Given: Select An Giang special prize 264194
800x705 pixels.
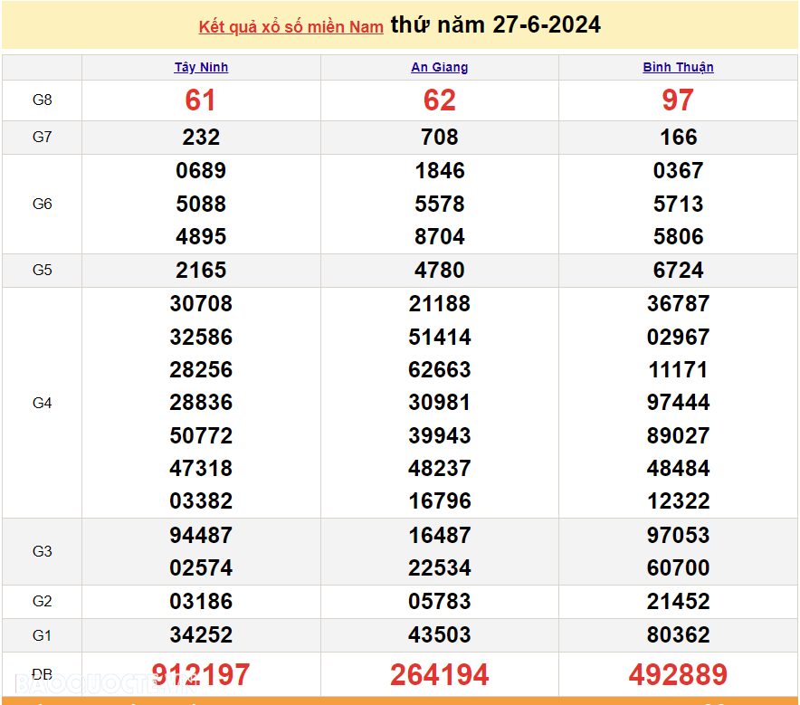Looking at the screenshot, I should [x=439, y=674].
